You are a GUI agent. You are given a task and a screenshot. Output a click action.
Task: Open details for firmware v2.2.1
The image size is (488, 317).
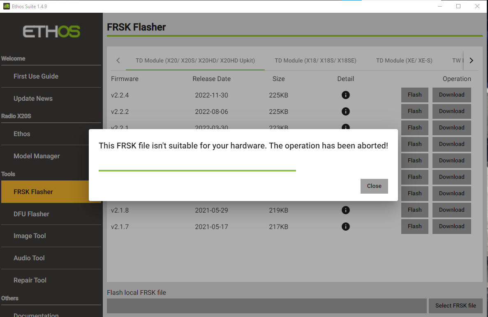tap(345, 127)
